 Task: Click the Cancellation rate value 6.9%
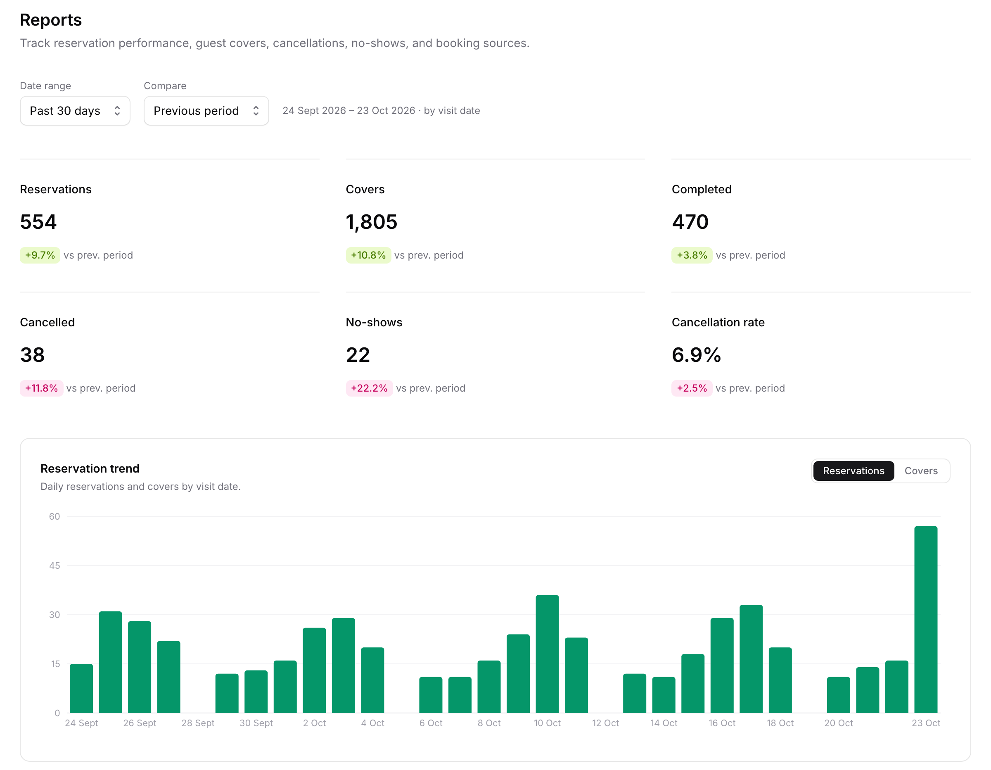696,355
